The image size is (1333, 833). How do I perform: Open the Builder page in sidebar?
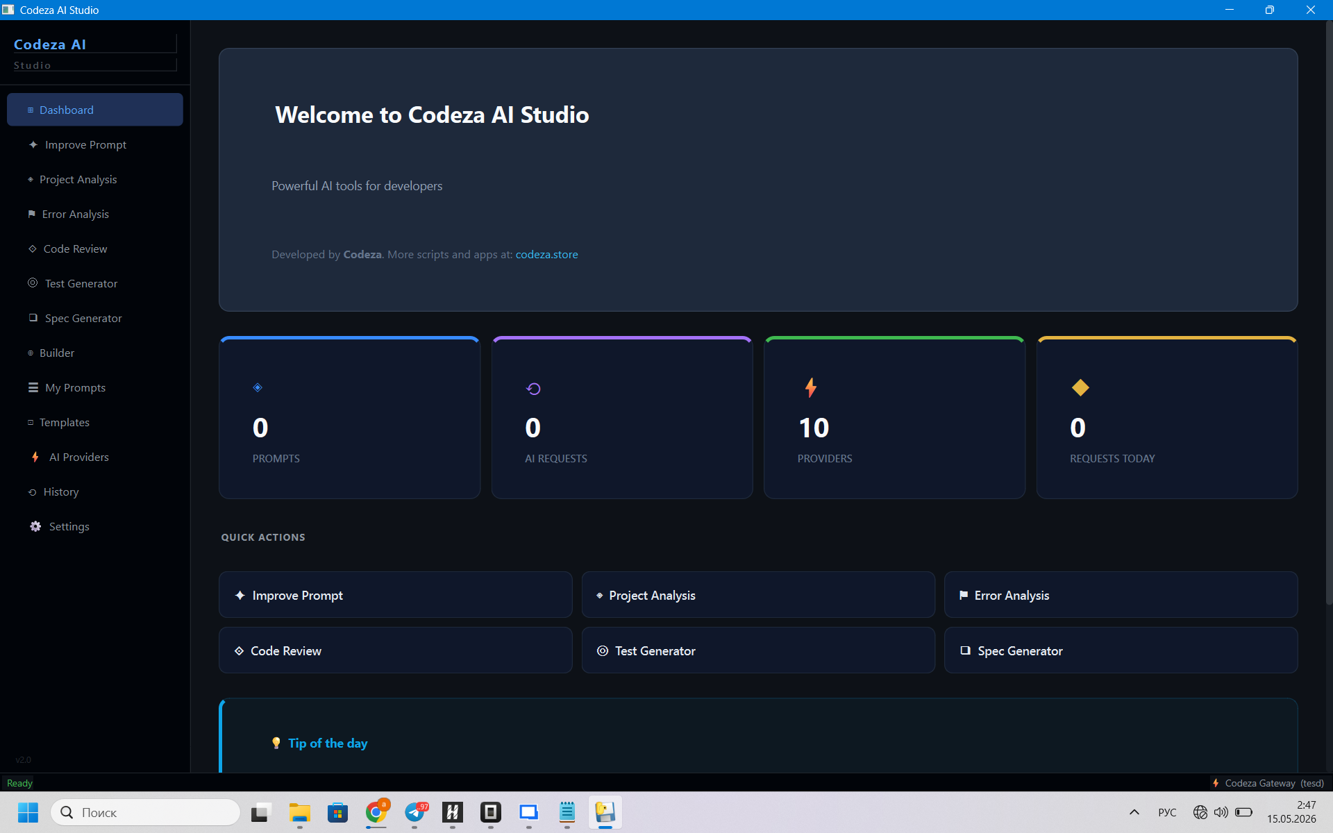click(x=95, y=353)
